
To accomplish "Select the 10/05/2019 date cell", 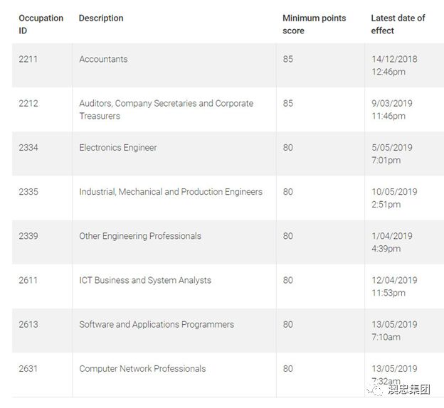I will (394, 198).
